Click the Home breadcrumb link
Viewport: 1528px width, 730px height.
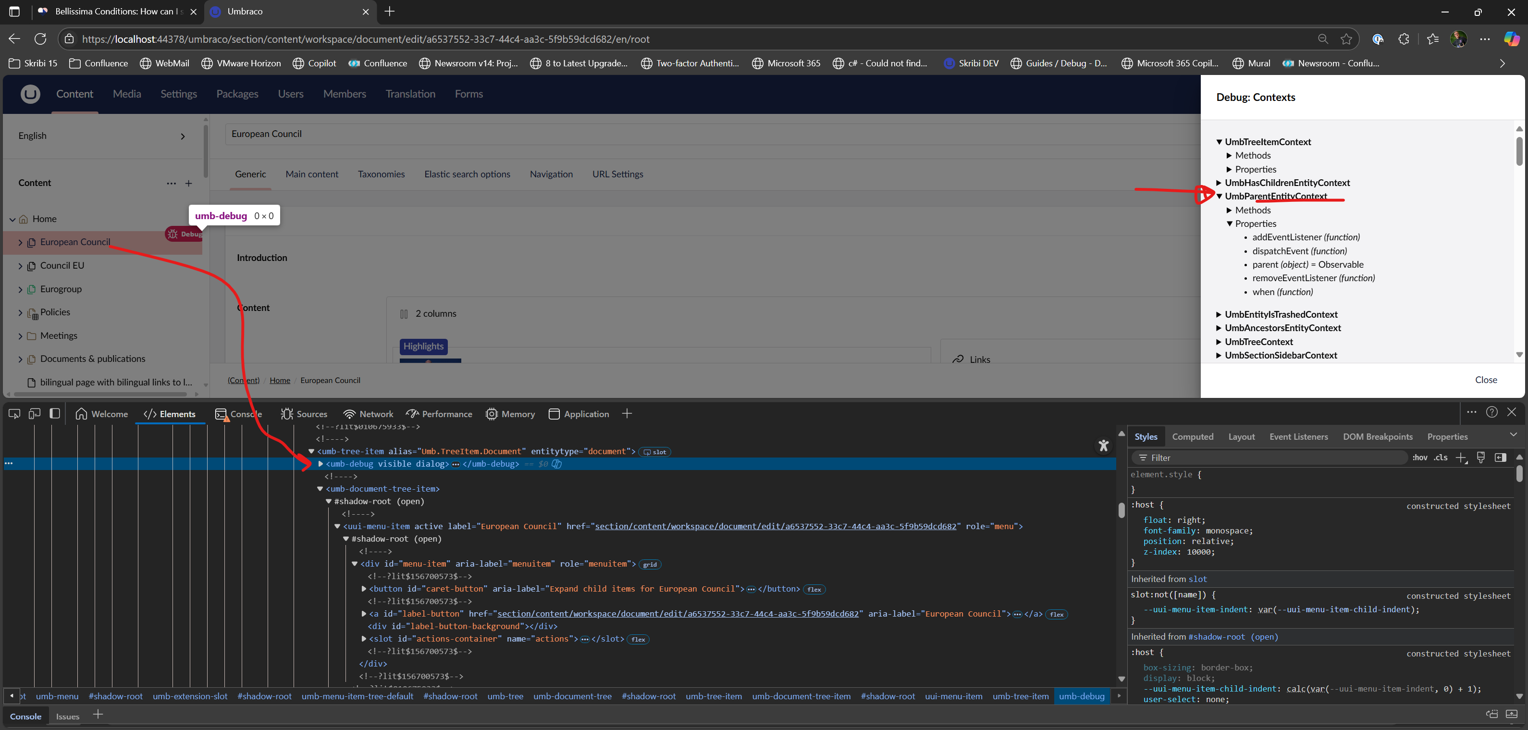click(280, 381)
